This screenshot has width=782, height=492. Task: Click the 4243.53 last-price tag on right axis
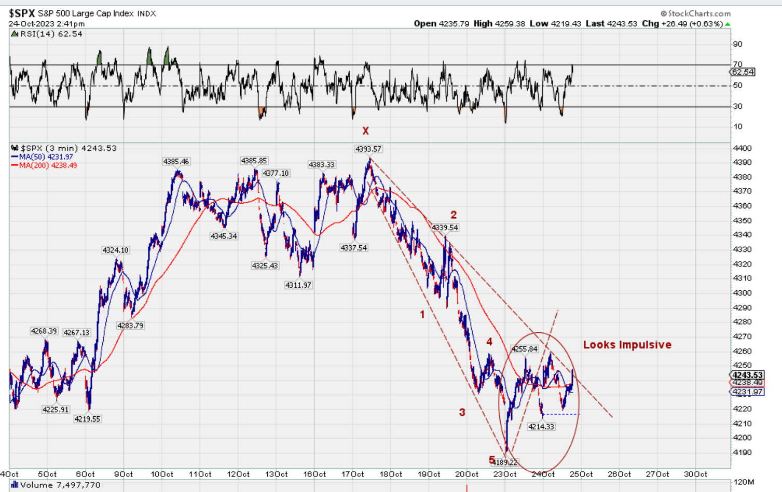pyautogui.click(x=747, y=375)
